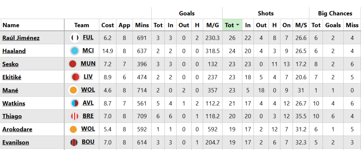
Task: Sort by the Team column header
Action: 82,25
